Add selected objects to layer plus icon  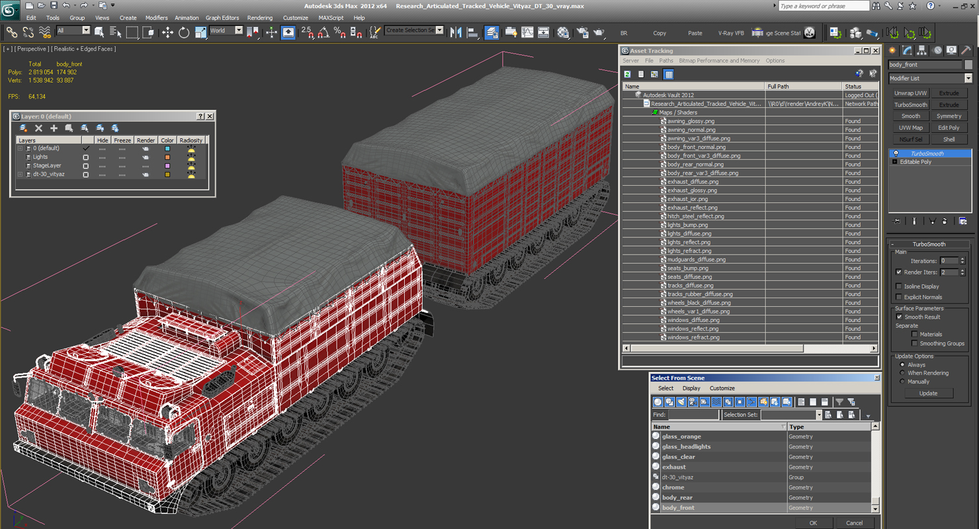54,128
